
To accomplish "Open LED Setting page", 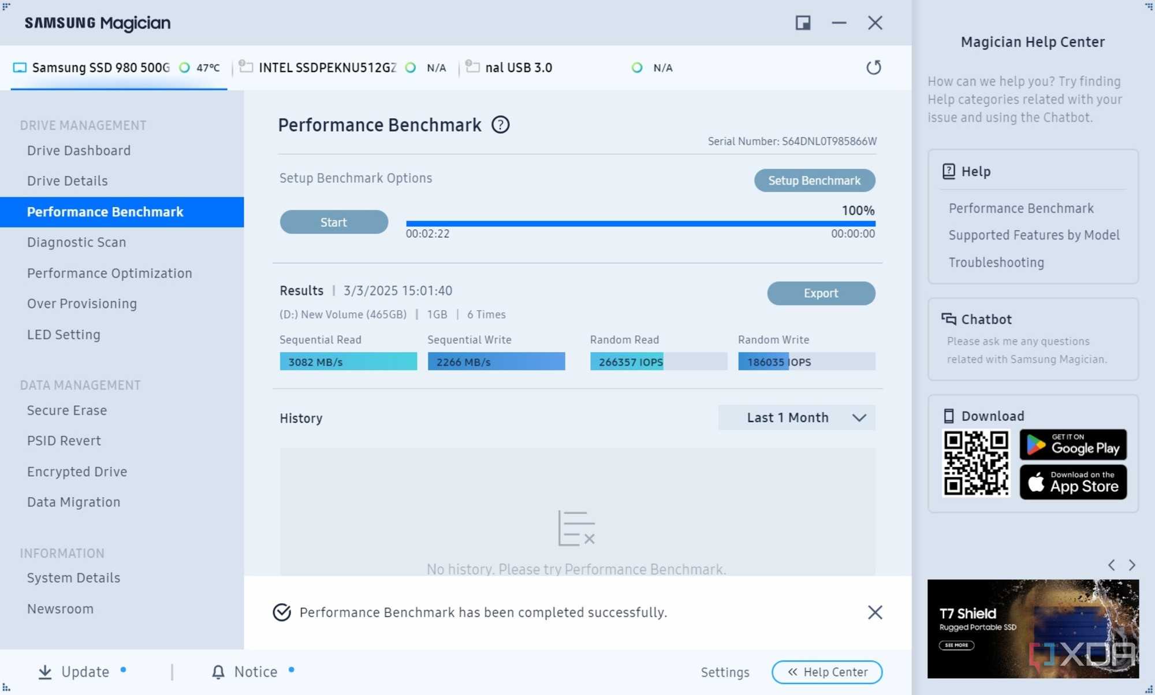I will pos(64,335).
